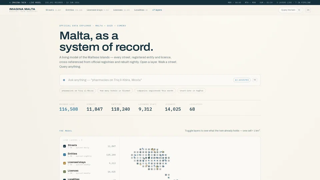The image size is (320, 180).
Task: Select 'pharmacies on Triq il-Kbira' suggestion chip
Action: [78, 91]
